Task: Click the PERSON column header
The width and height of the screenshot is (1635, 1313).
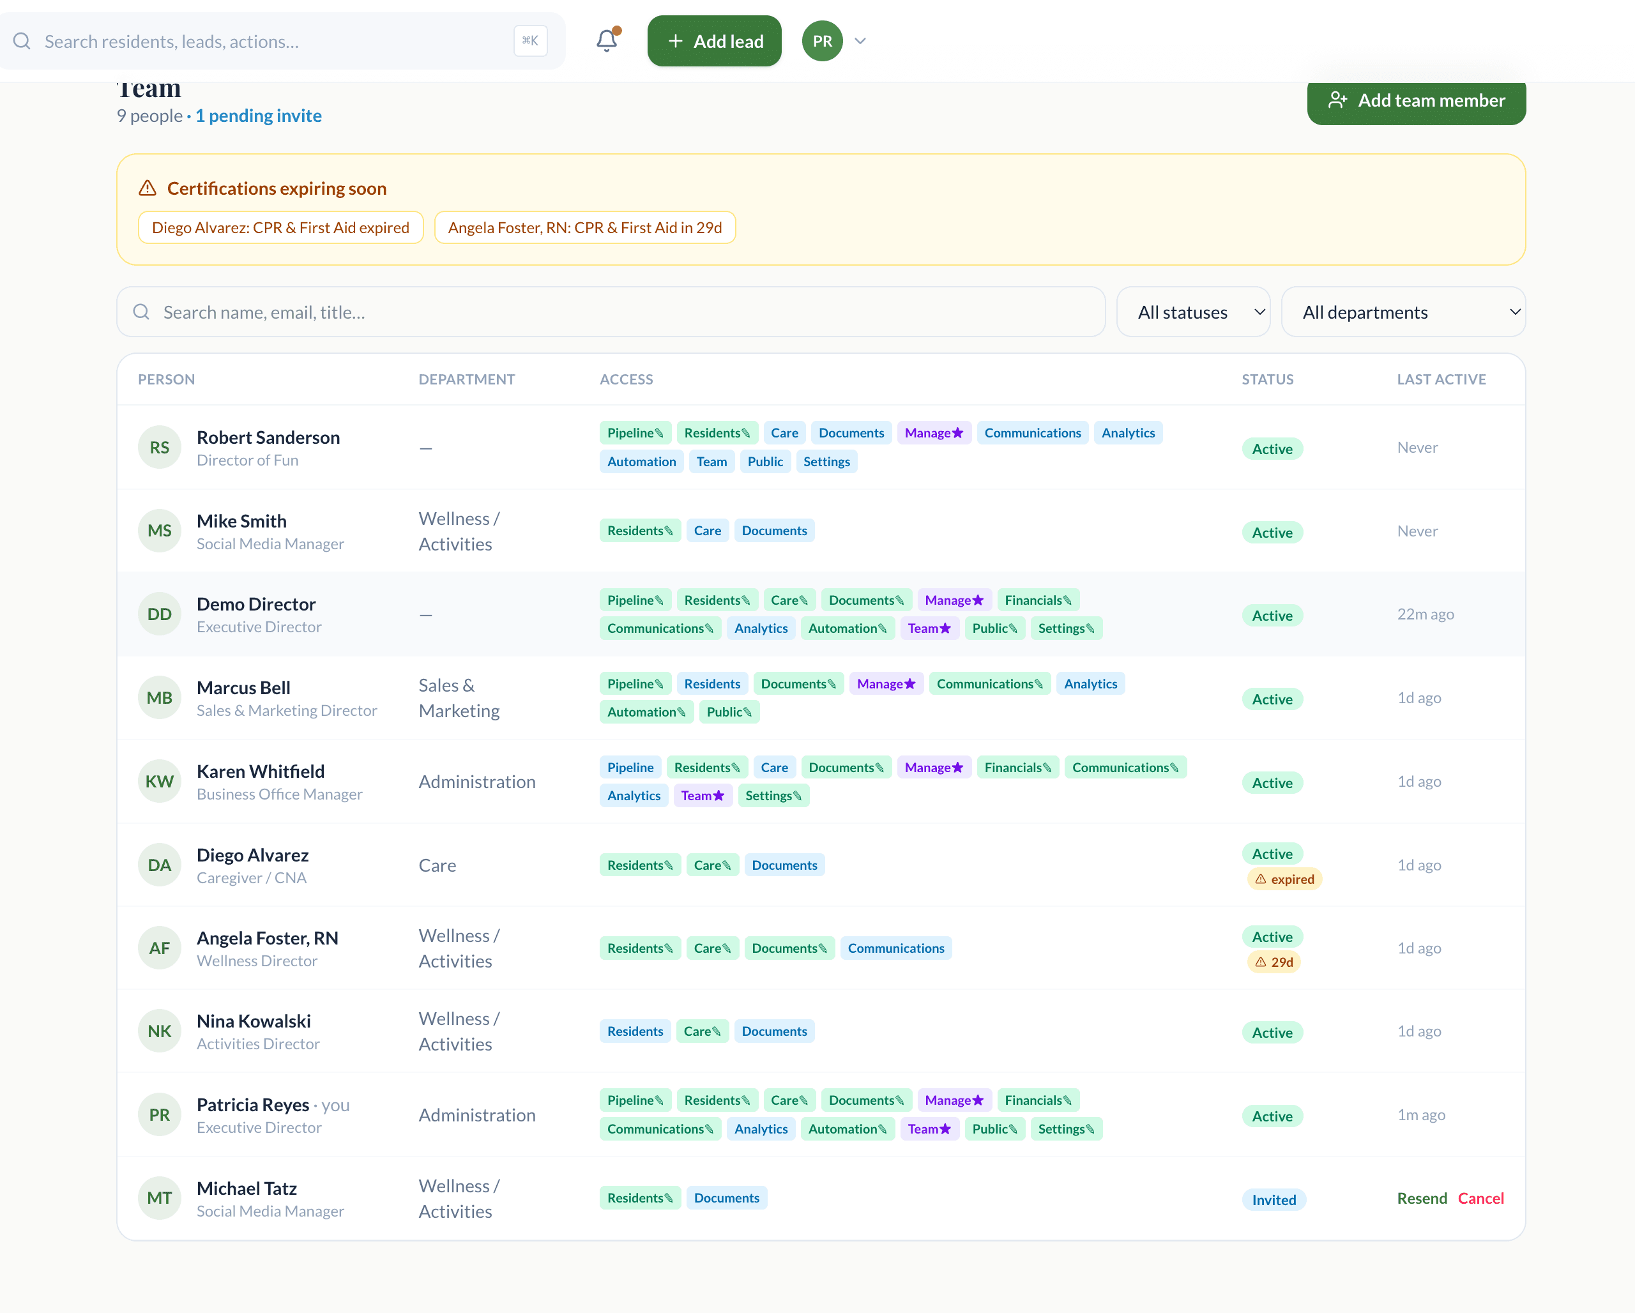Action: (x=166, y=379)
